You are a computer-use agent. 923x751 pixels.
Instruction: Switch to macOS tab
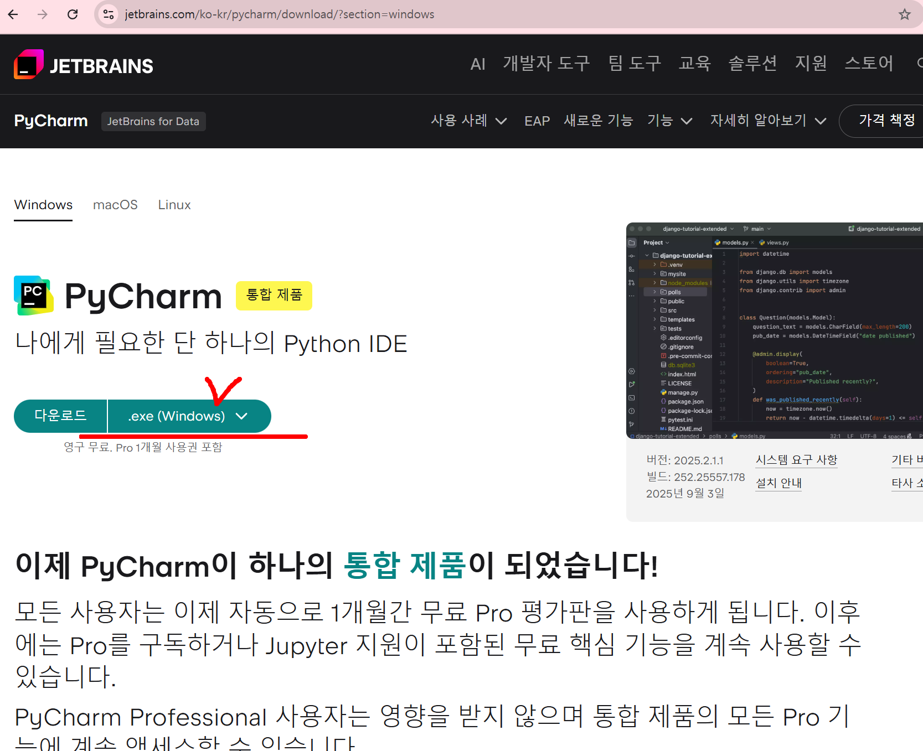coord(115,205)
